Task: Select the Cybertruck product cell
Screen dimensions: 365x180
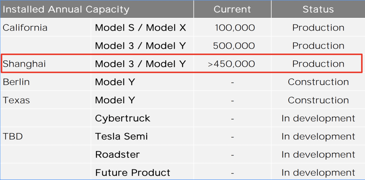Action: click(123, 118)
